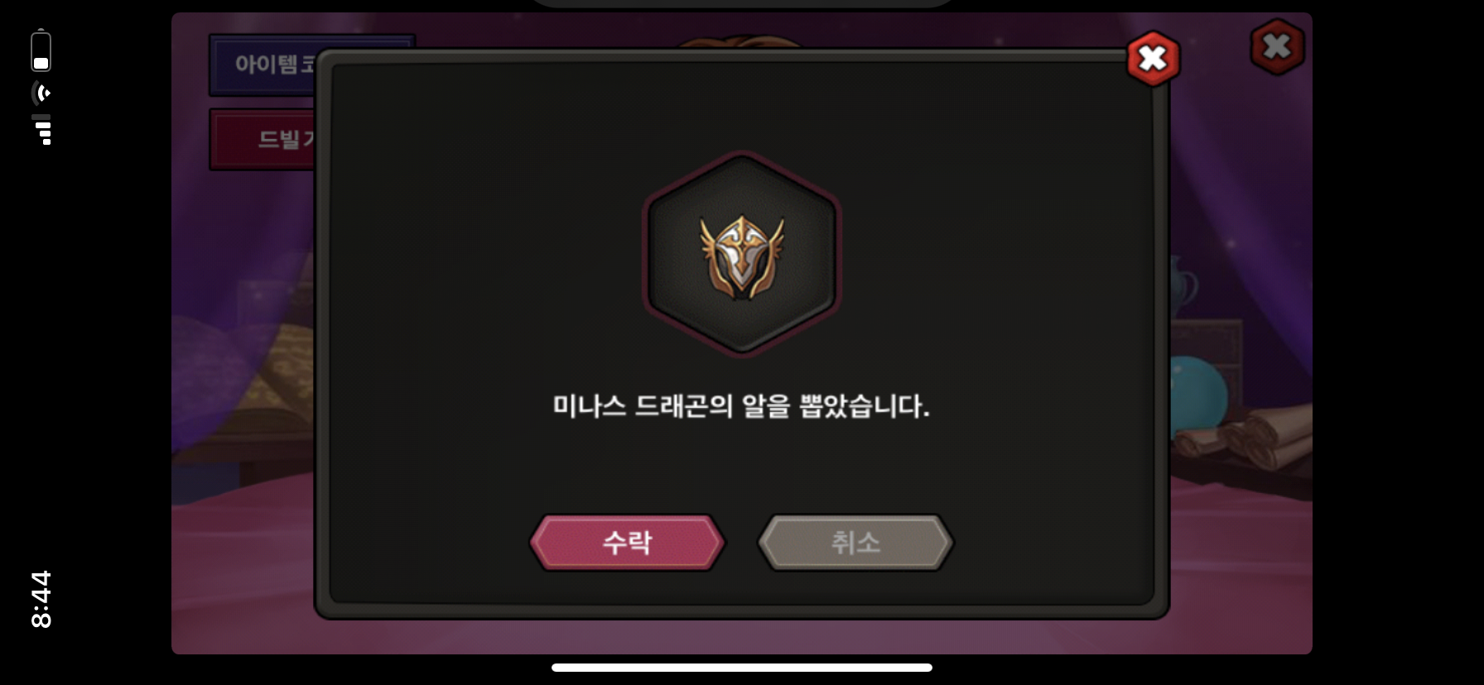Click the dimmed X behind the popup
Image resolution: width=1484 pixels, height=685 pixels.
[1277, 47]
